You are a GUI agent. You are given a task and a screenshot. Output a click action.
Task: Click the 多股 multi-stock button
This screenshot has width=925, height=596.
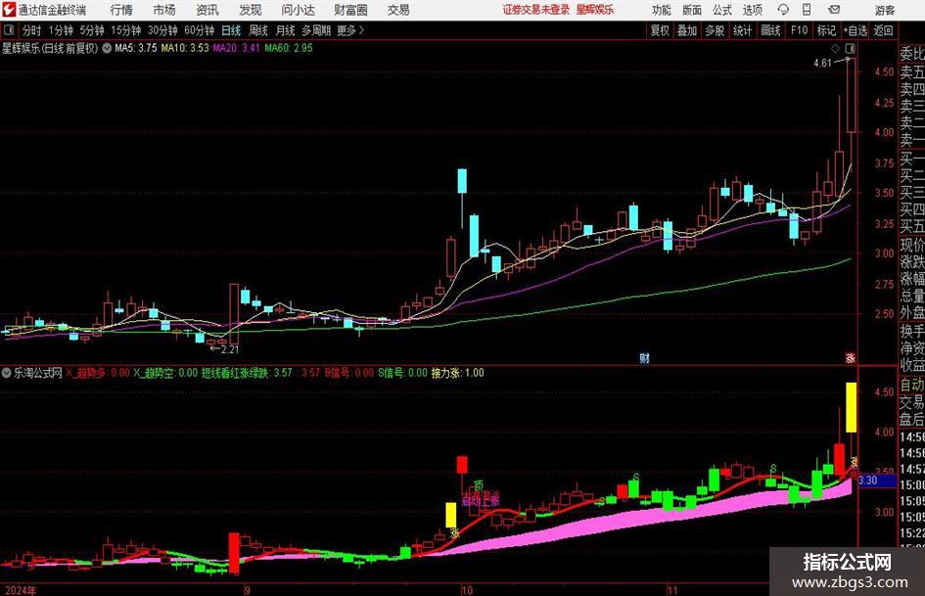715,30
